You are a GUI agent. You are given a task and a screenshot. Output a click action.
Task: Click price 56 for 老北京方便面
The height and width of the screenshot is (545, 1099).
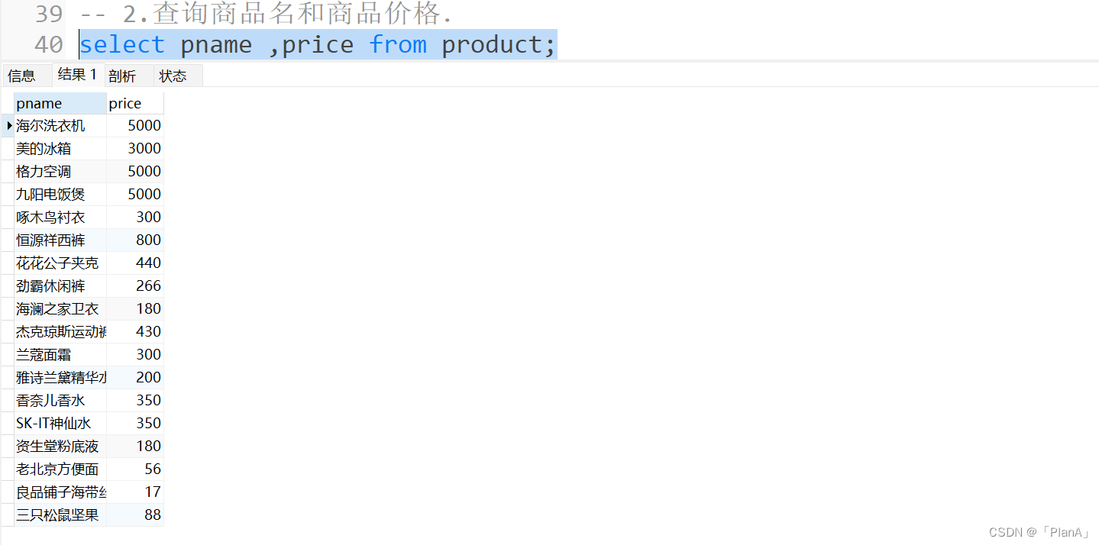(x=135, y=469)
